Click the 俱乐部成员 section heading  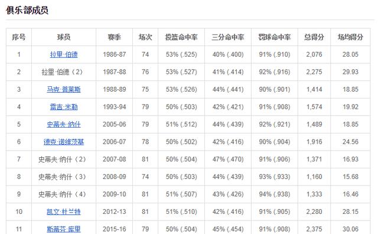pos(27,11)
